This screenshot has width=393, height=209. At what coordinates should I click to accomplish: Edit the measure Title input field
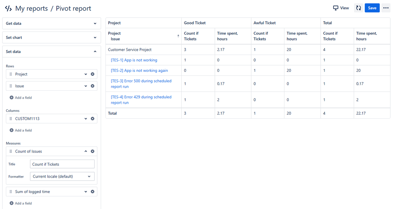pyautogui.click(x=62, y=164)
